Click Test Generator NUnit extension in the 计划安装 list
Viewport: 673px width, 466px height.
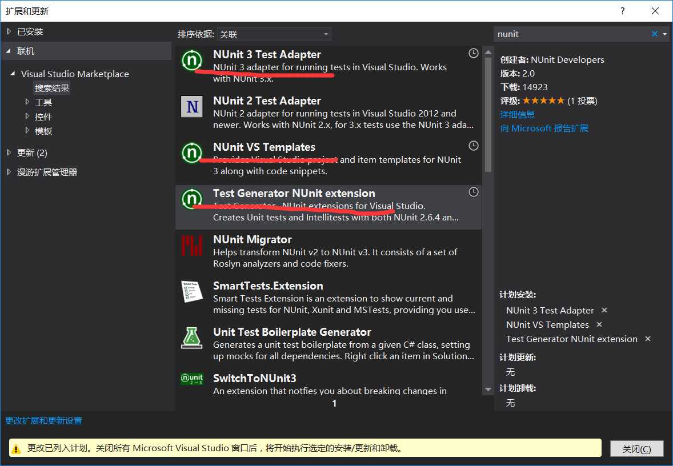572,339
